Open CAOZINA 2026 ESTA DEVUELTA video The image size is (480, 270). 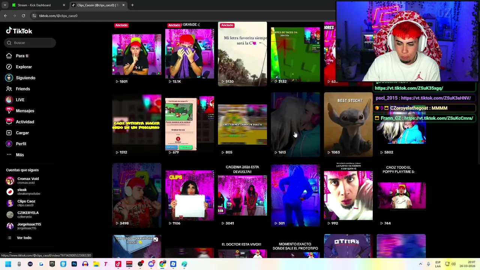[242, 195]
